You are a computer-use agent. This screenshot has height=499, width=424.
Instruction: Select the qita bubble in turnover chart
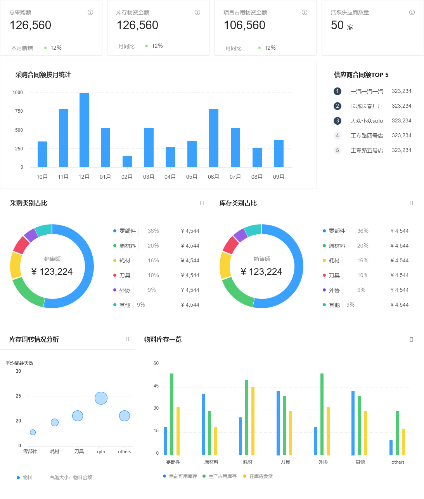pos(101,398)
